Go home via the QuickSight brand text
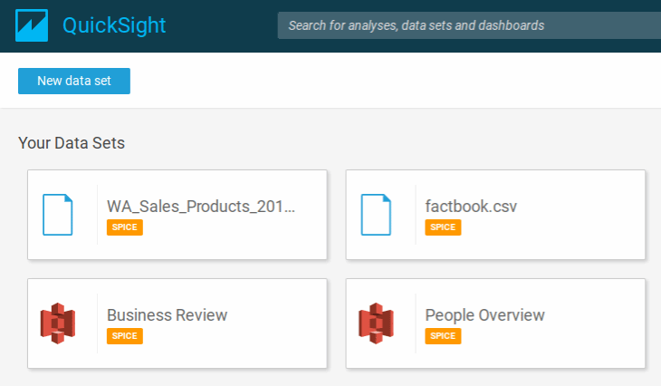 coord(114,25)
